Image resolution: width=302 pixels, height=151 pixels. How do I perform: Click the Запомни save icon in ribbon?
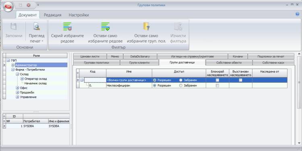13,27
